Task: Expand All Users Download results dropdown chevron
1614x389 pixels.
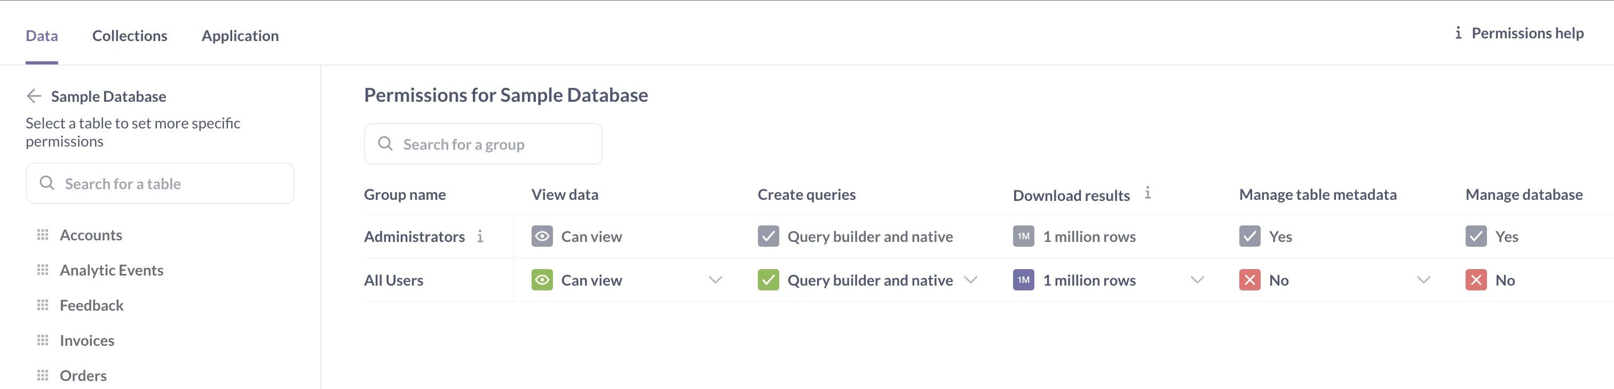Action: [x=1197, y=280]
